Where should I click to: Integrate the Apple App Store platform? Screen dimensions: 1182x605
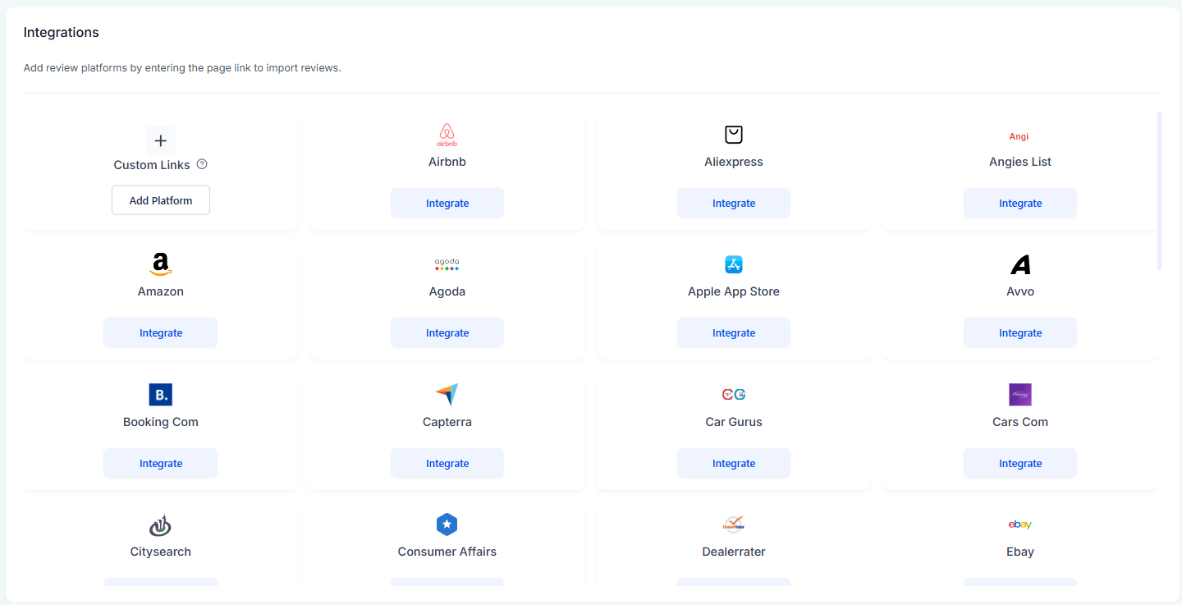[x=734, y=333]
